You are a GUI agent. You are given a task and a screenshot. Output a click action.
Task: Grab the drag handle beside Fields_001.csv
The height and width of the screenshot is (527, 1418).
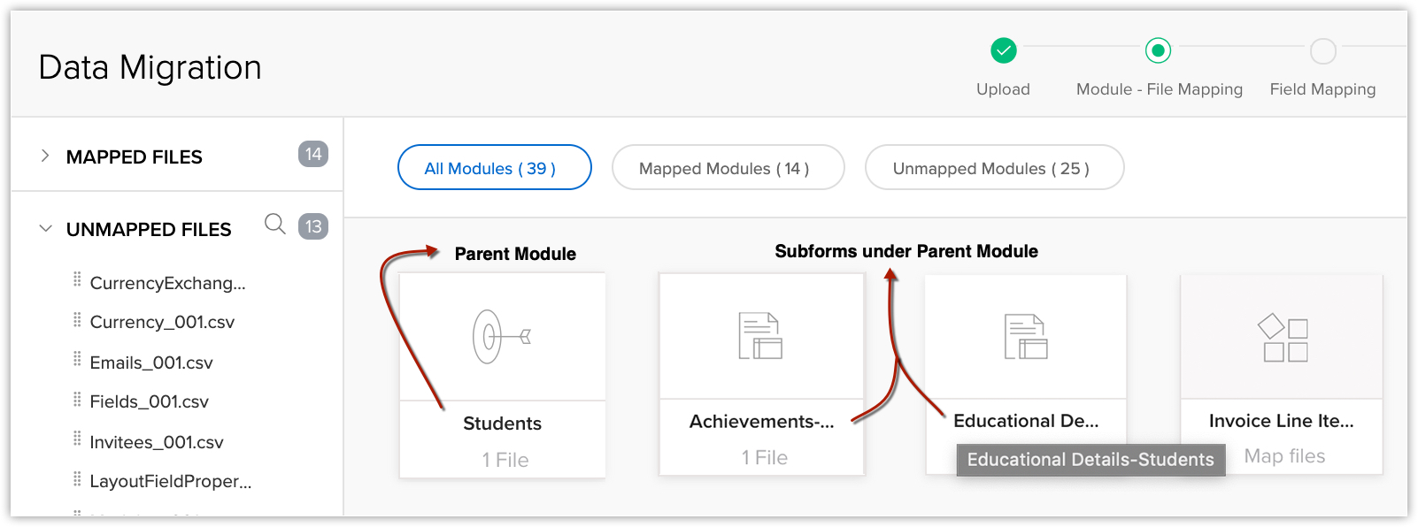pyautogui.click(x=77, y=400)
